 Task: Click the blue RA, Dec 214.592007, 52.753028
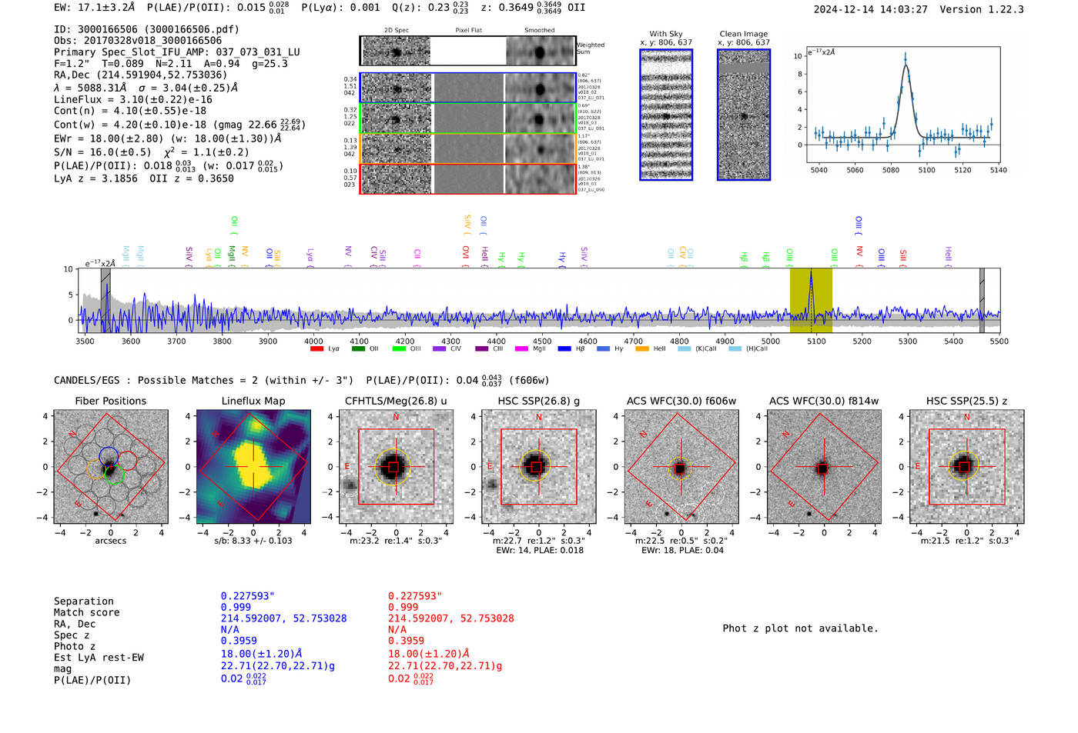coord(283,618)
